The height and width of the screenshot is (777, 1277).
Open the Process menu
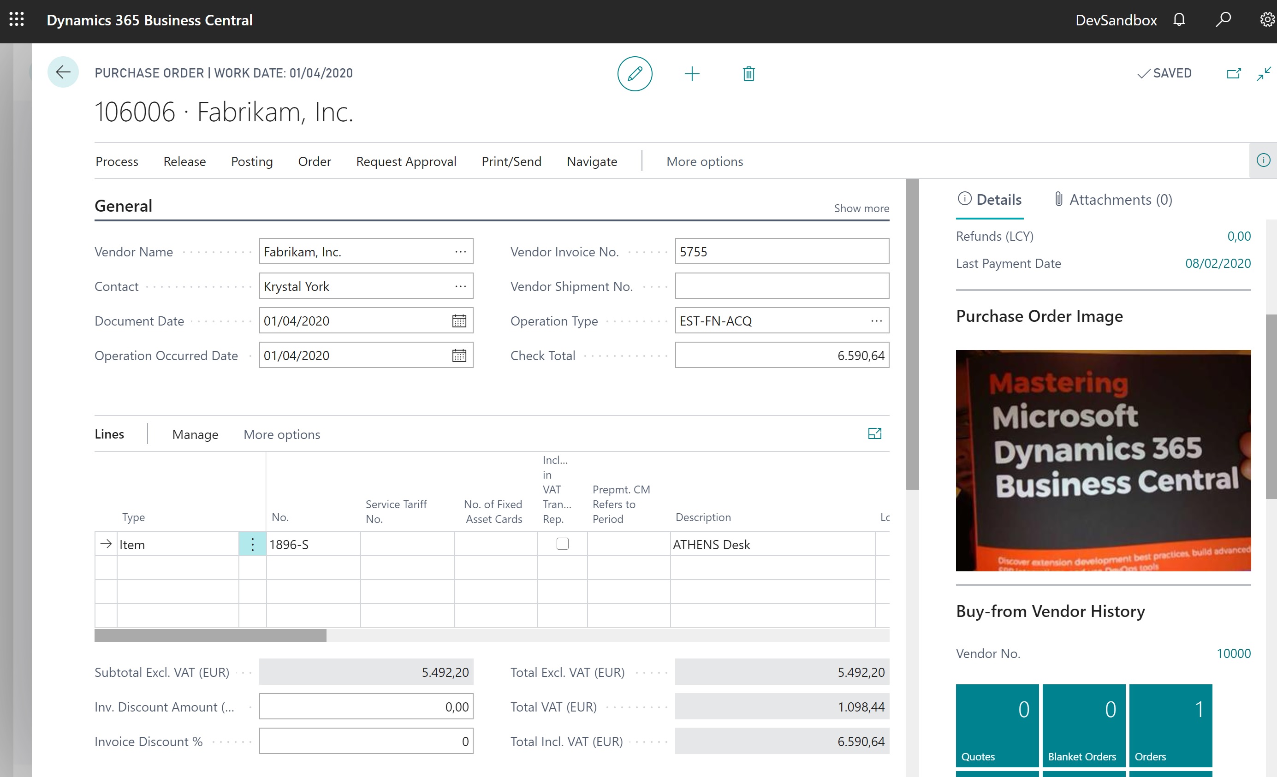click(x=117, y=162)
